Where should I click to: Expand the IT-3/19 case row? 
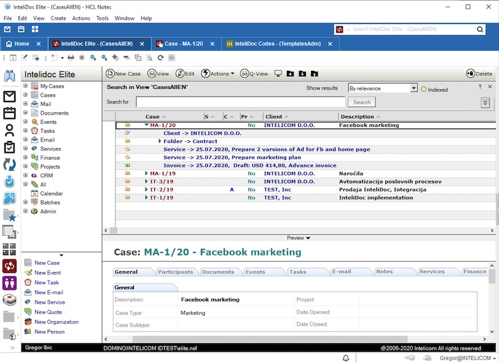click(146, 181)
